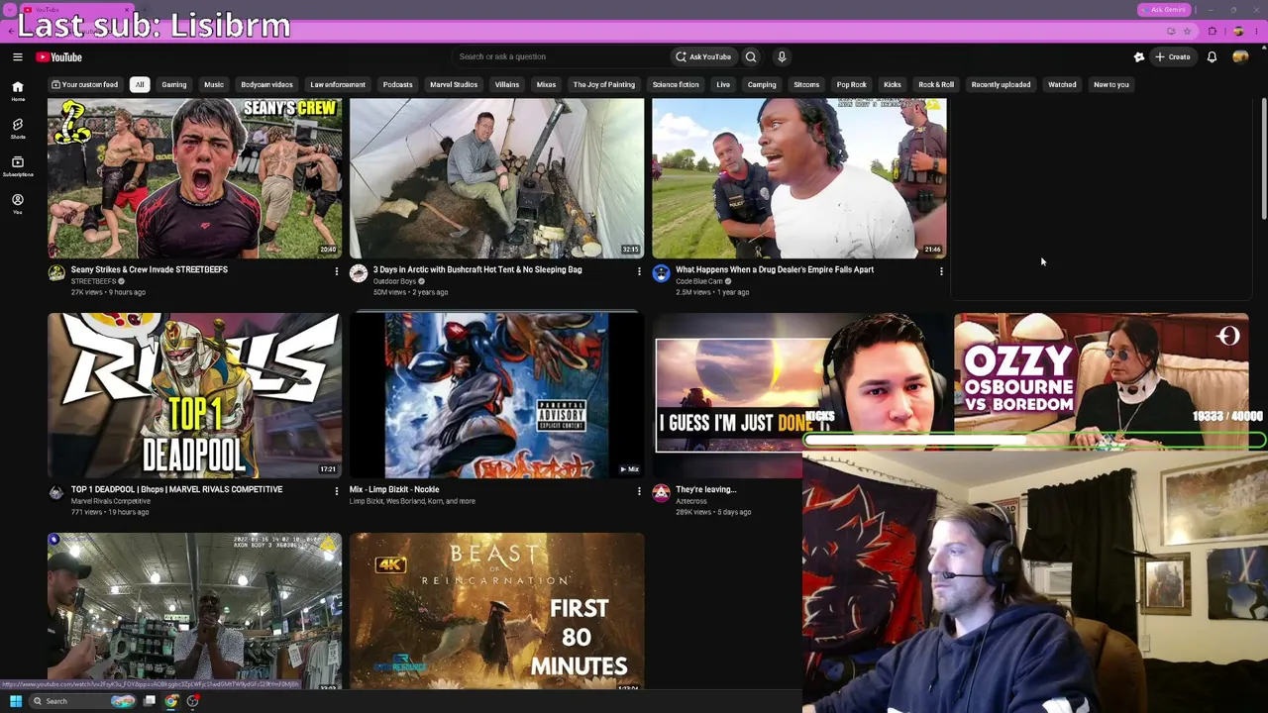Open Seany Strikes & Crew Invade STREETBEEFS title

point(150,269)
